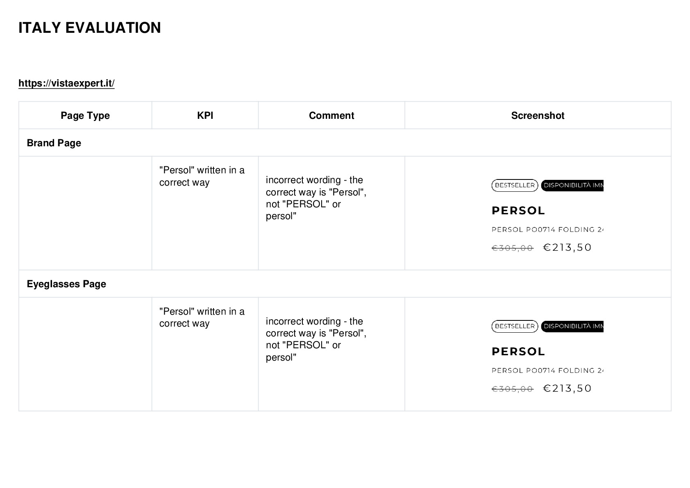Open the vistaexpert.it hyperlink

pyautogui.click(x=66, y=83)
